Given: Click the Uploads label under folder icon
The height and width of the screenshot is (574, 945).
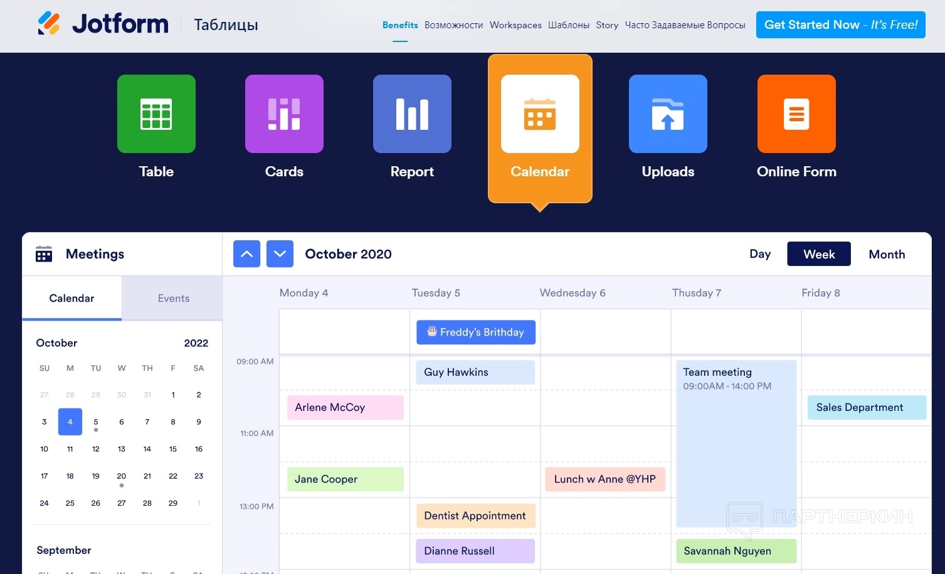Looking at the screenshot, I should (668, 172).
